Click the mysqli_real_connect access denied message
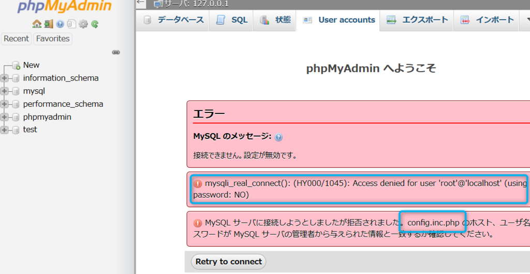Viewport: 530px width, 274px height. [360, 189]
